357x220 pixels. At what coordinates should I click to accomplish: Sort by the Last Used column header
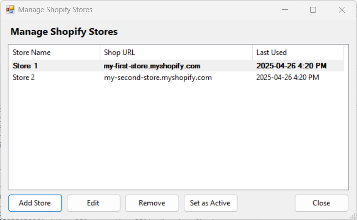pos(298,53)
